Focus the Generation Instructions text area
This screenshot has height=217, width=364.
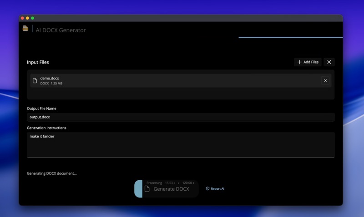(x=181, y=145)
